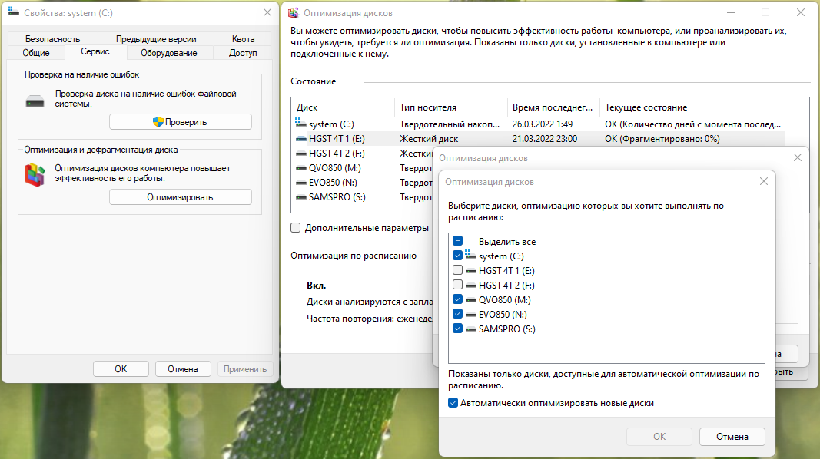Click the HGST 4T 1 (E:) icon in status table
Image resolution: width=820 pixels, height=459 pixels.
coord(300,139)
